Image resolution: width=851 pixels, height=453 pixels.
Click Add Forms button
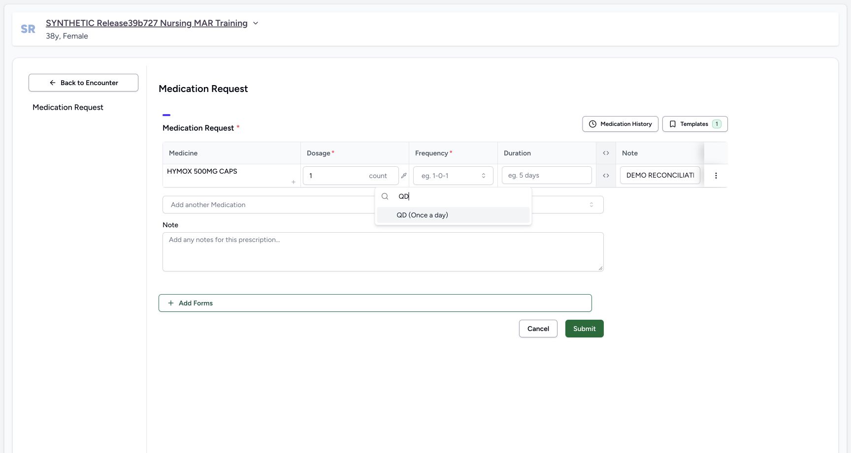375,303
